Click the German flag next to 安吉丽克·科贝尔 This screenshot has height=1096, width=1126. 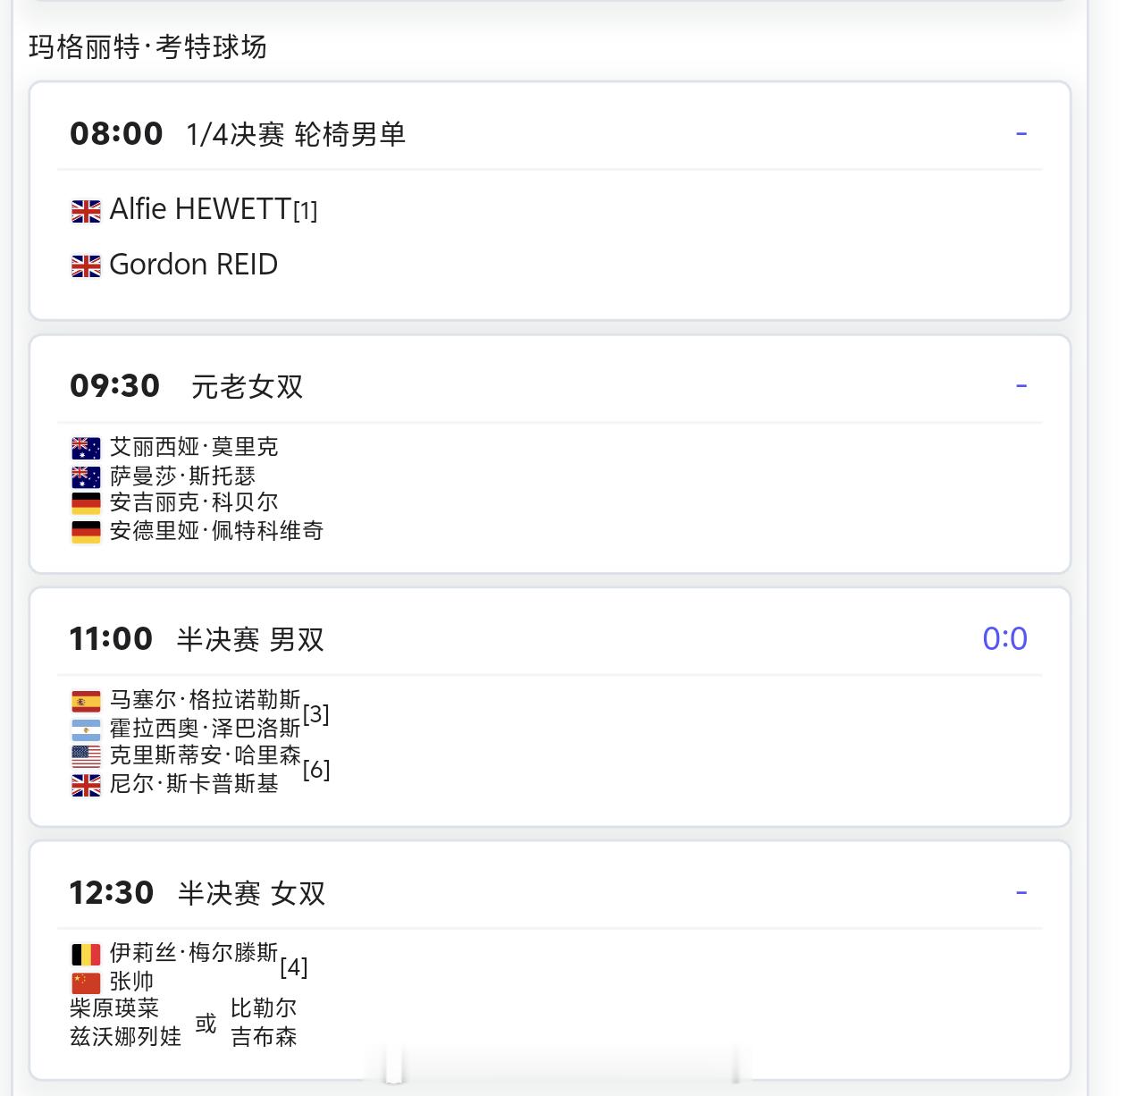coord(86,503)
